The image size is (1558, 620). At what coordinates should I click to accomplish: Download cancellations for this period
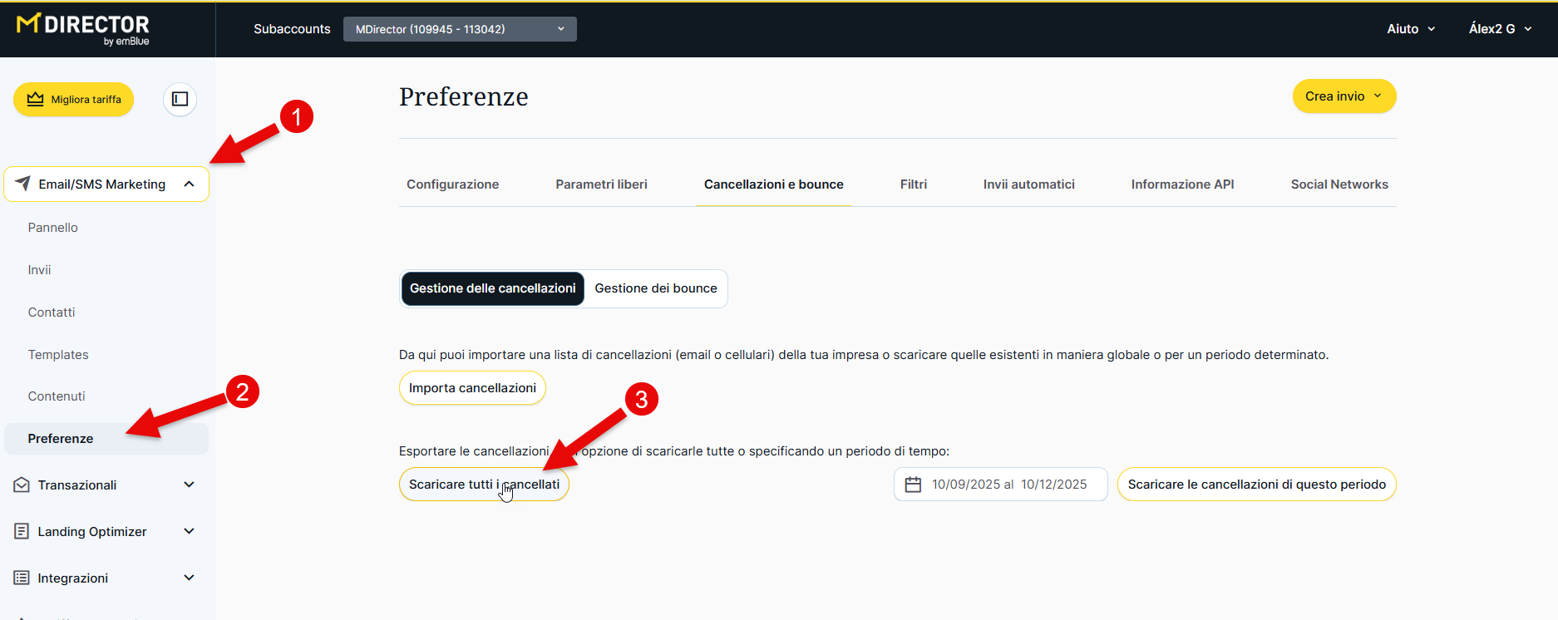[1256, 485]
